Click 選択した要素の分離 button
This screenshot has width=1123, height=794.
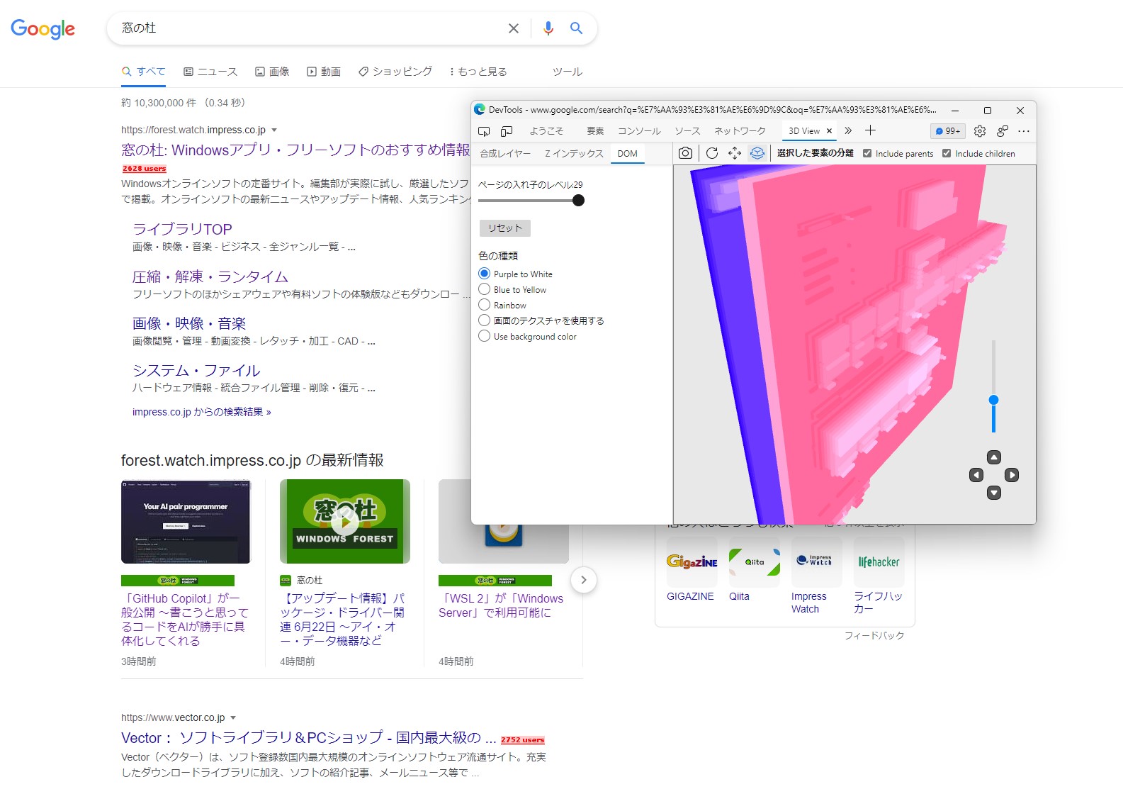[x=815, y=153]
